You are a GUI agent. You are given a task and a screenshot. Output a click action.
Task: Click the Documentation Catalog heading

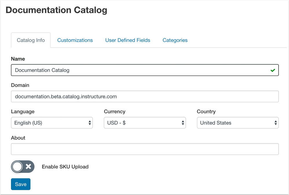57,10
